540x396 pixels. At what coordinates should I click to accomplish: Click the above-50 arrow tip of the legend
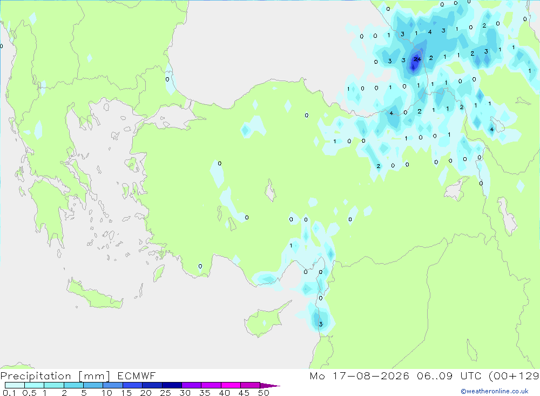tap(270, 386)
